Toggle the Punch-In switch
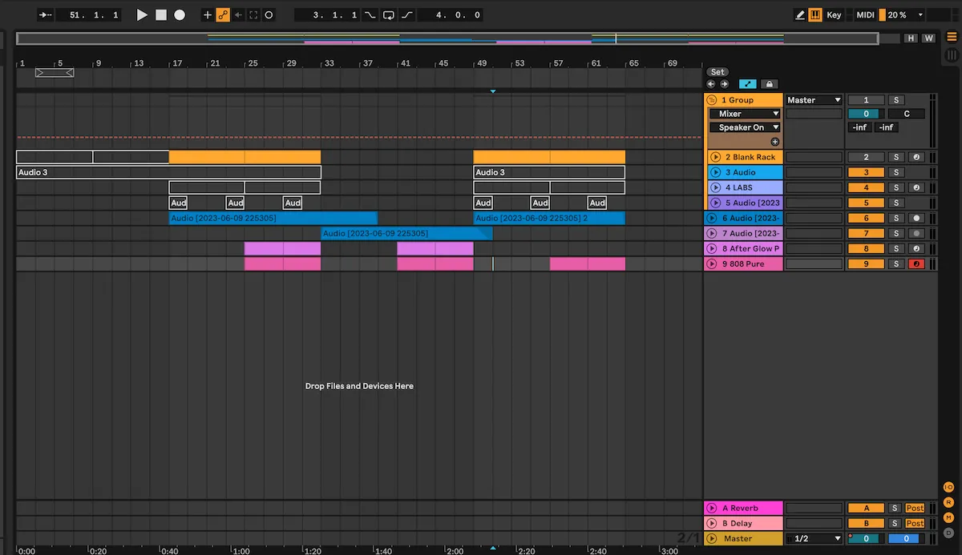The width and height of the screenshot is (962, 555). [x=370, y=14]
